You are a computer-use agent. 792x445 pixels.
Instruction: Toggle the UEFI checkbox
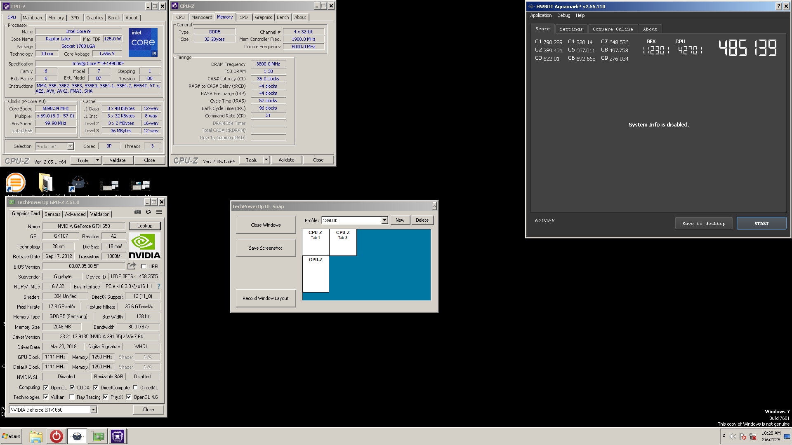tap(144, 267)
